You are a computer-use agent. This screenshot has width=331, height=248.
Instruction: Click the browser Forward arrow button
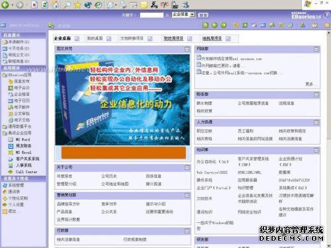[x=19, y=5]
